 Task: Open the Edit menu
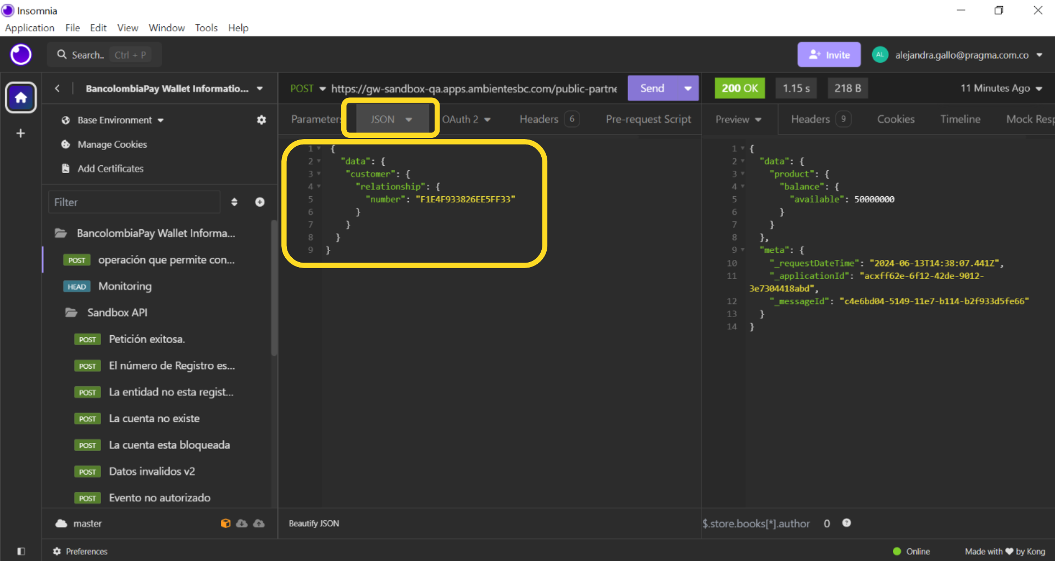click(98, 28)
